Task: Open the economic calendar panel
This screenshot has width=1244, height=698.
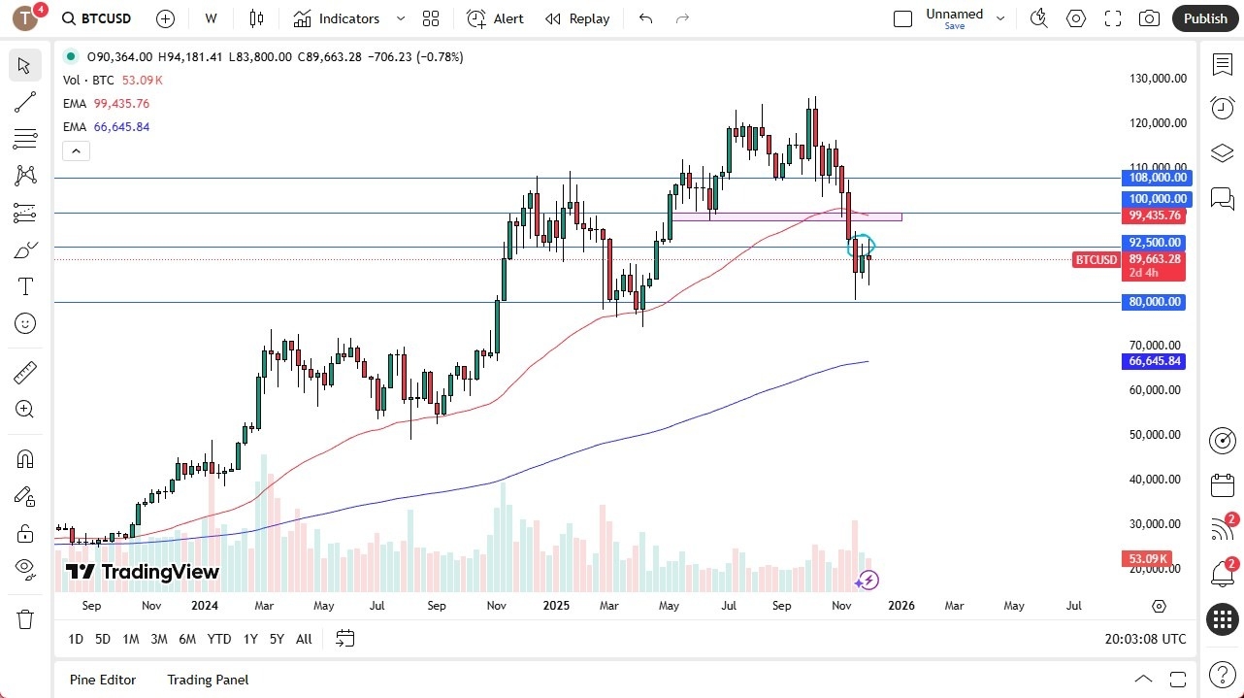Action: [1222, 484]
